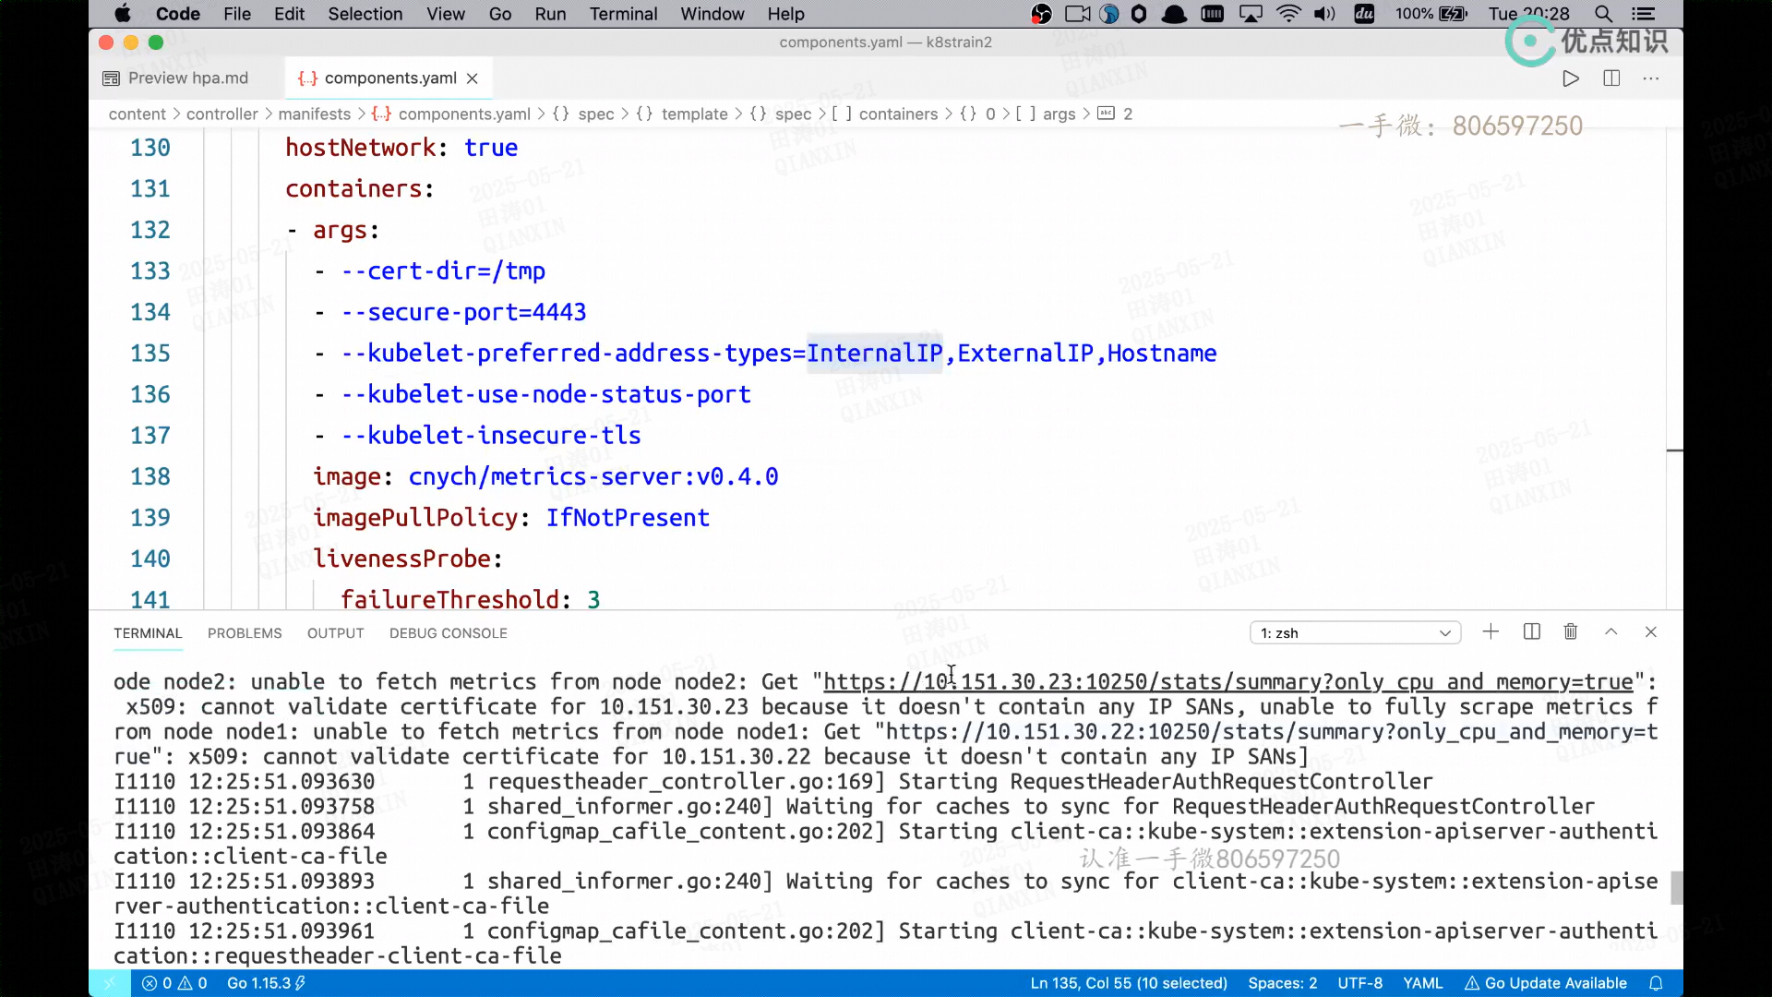Close the terminal panel
The width and height of the screenshot is (1772, 997).
point(1651,632)
